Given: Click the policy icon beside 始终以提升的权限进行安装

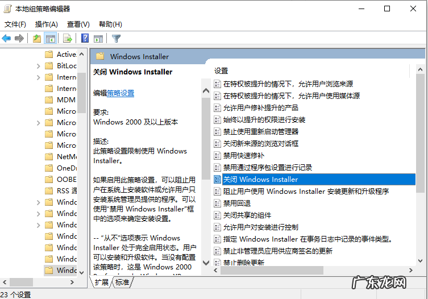Looking at the screenshot, I should 217,120.
